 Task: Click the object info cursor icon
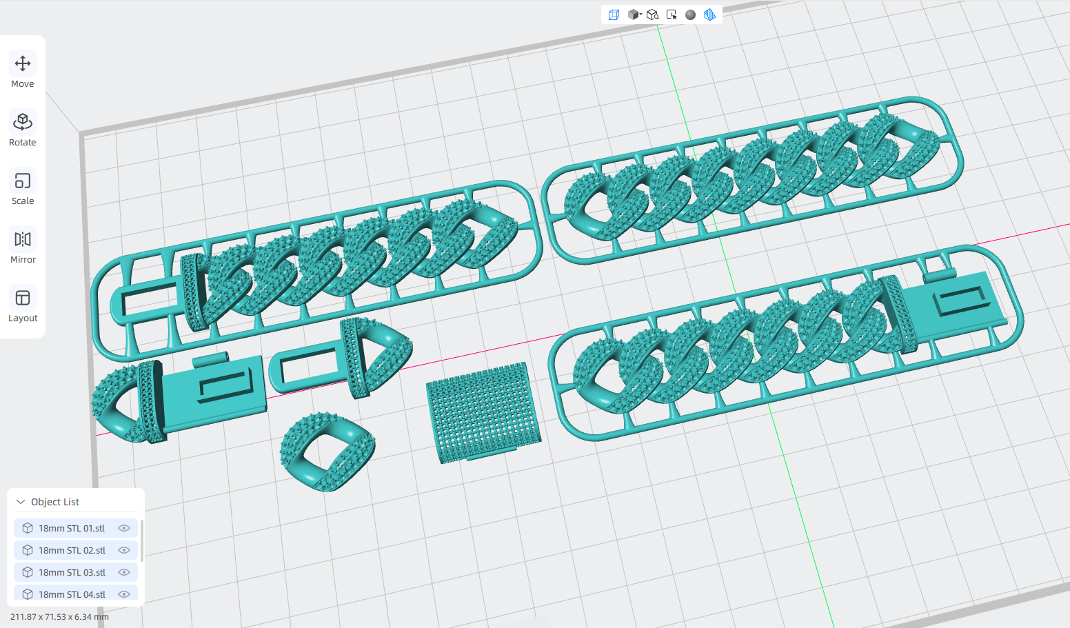pyautogui.click(x=672, y=14)
